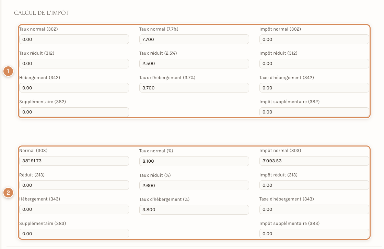Click the Normal (303) amount field
Screen dimensions: 384x249
coord(74,161)
